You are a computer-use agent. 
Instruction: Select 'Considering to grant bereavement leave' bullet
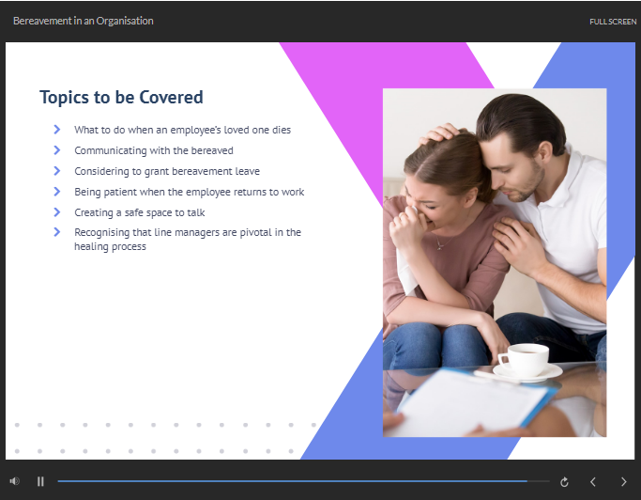[x=167, y=171]
